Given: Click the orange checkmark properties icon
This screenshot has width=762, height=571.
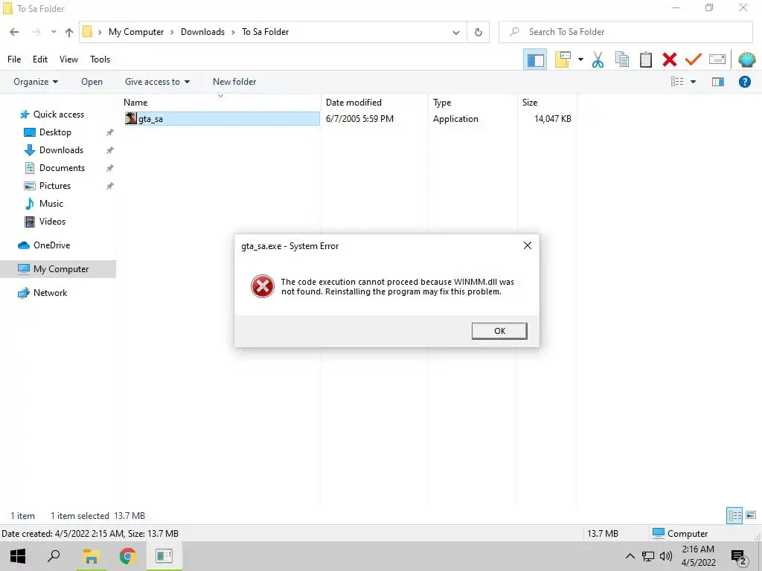Looking at the screenshot, I should coord(693,59).
